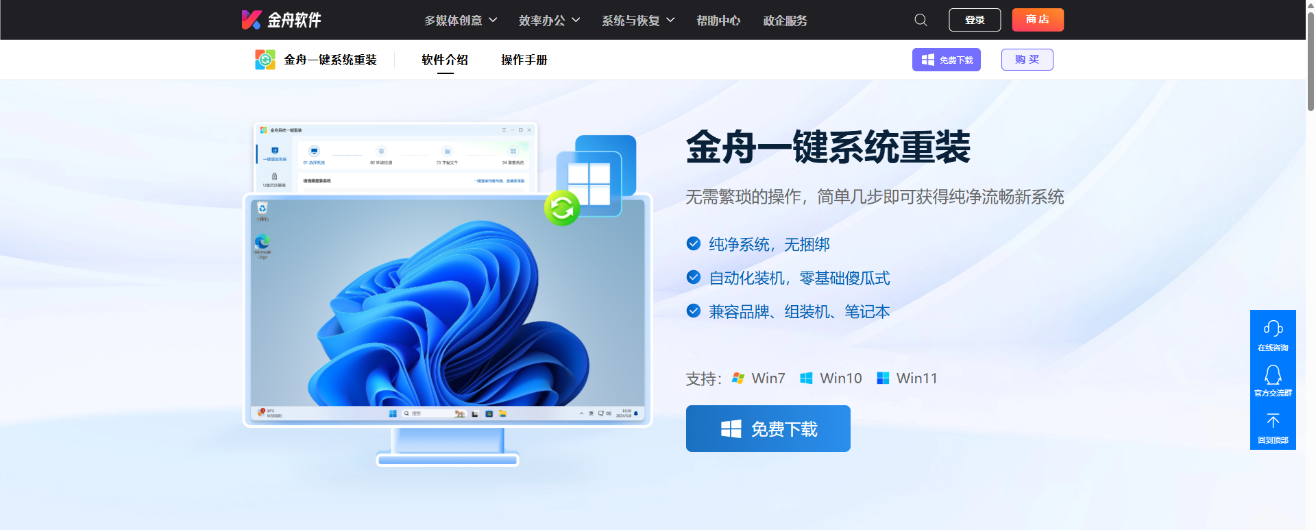Click the large blue 免费下载 button

(768, 429)
